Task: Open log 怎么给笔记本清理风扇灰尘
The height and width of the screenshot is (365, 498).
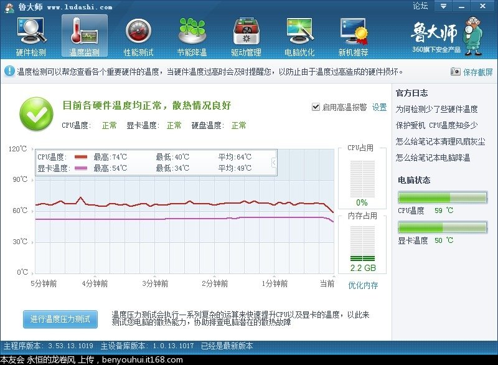Action: click(x=441, y=141)
